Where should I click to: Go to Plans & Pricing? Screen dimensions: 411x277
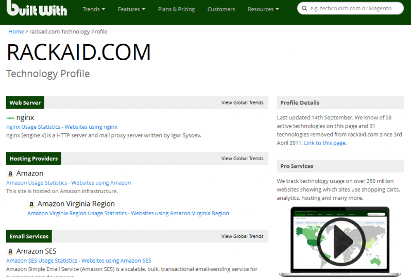(176, 9)
